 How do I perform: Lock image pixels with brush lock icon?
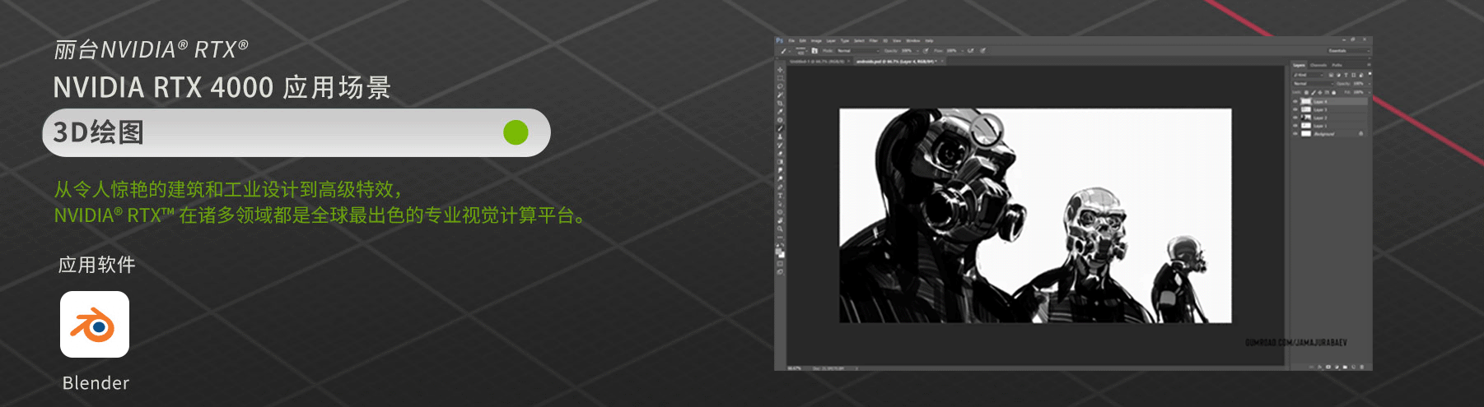coord(1313,92)
